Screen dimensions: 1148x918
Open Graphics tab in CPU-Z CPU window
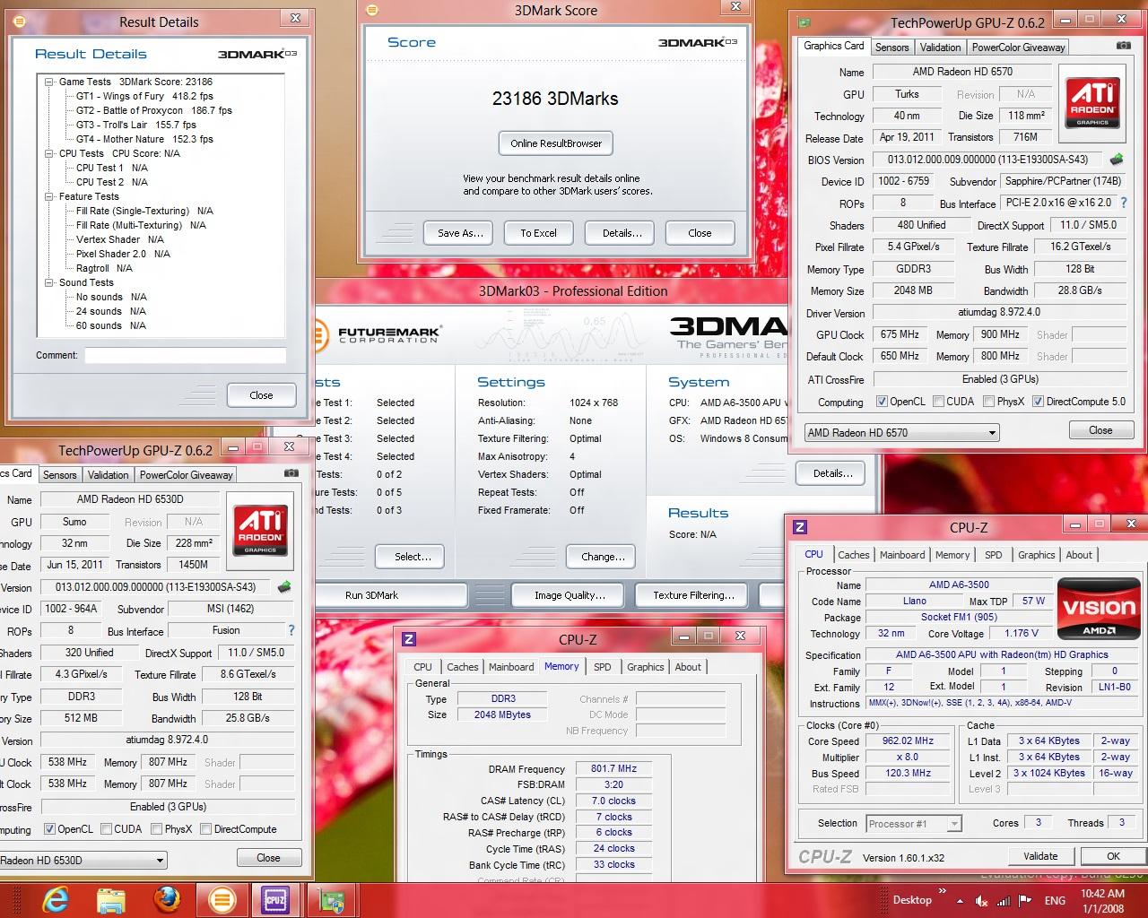pos(1036,555)
